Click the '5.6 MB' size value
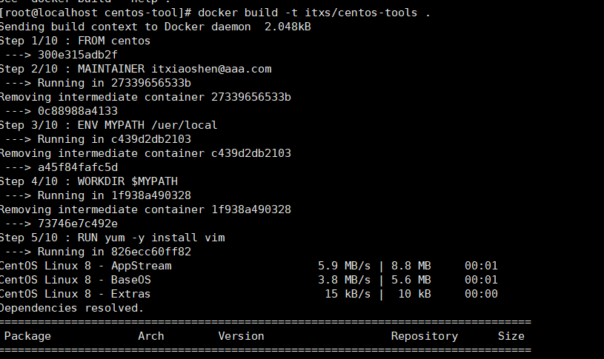Screen dimensions: 604x359 click(x=411, y=280)
